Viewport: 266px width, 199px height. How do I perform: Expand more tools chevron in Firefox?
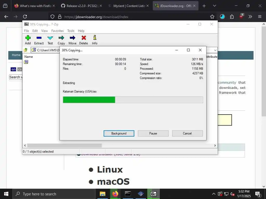(250, 17)
